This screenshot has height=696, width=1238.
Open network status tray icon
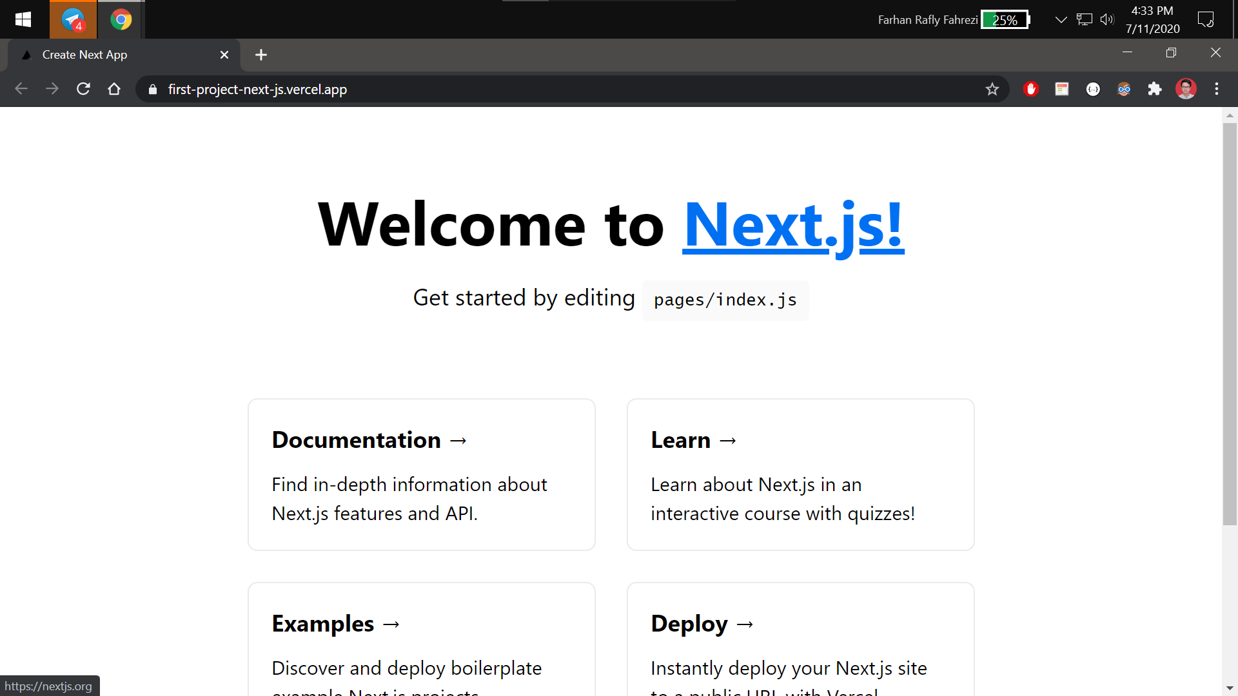point(1085,19)
